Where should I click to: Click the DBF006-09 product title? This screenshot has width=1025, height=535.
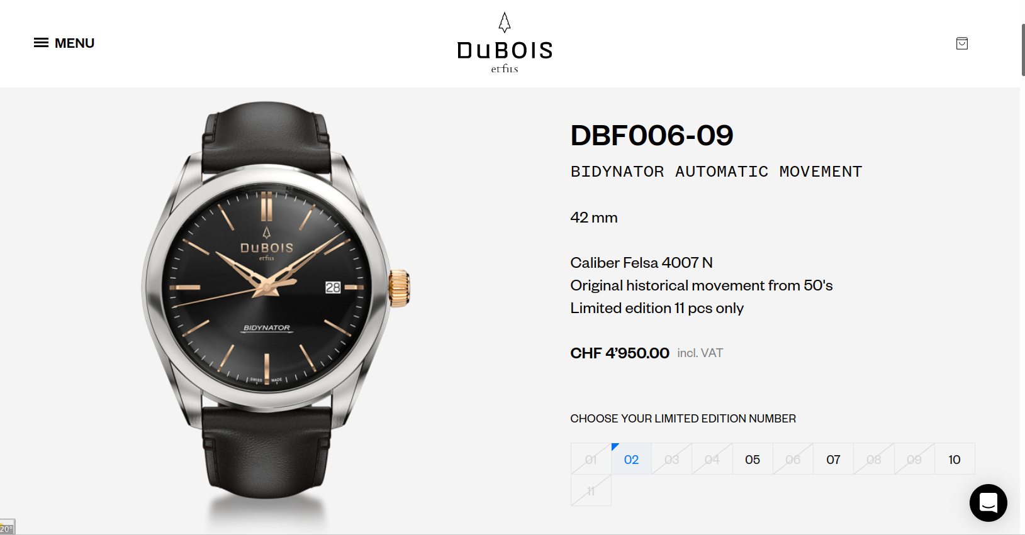click(652, 135)
